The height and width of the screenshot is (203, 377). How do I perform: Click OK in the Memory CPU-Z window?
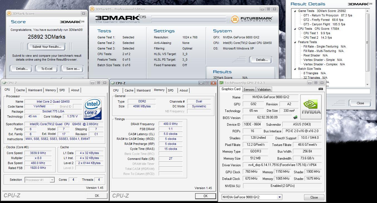coord(205,196)
